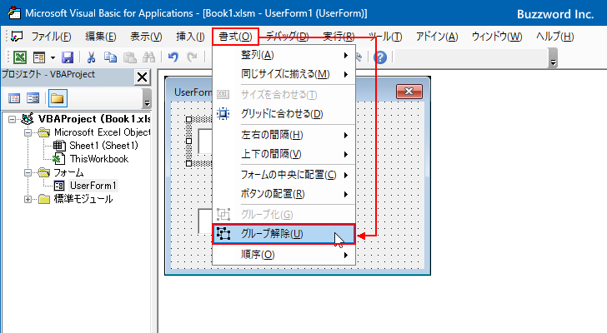Click the View Microsoft Excel toolbar icon

[x=20, y=57]
